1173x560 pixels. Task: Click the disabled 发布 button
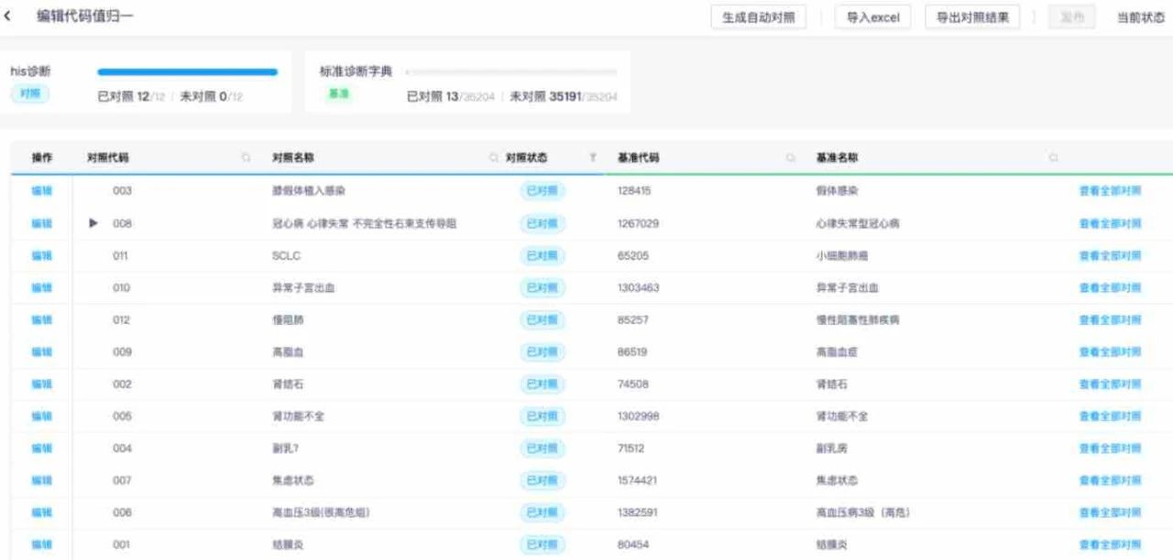1071,16
